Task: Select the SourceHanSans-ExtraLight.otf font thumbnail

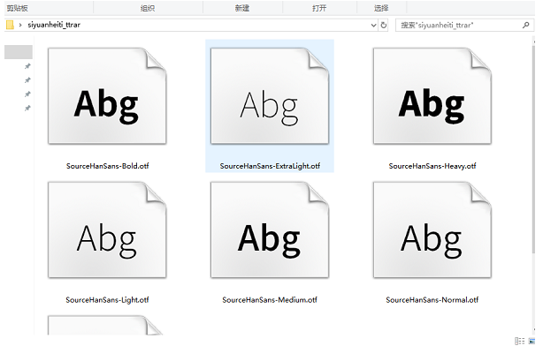Action: tap(270, 96)
